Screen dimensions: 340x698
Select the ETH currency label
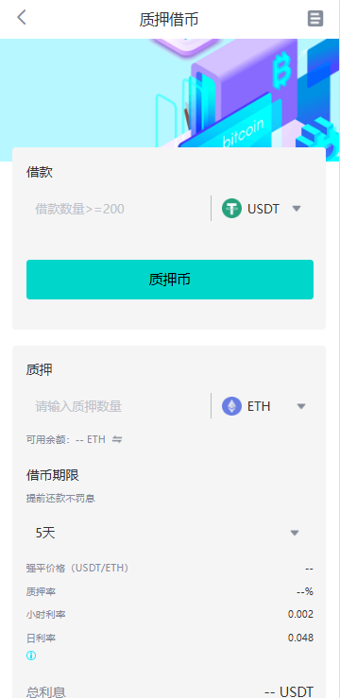(259, 406)
